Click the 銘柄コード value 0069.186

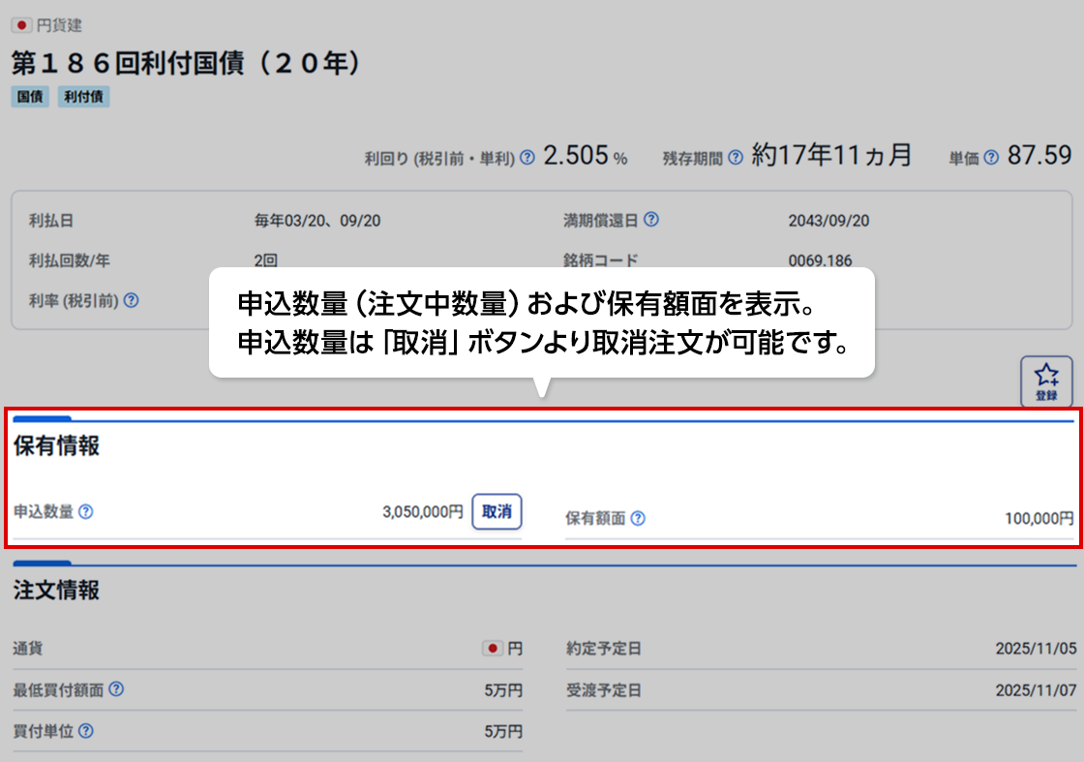(820, 260)
